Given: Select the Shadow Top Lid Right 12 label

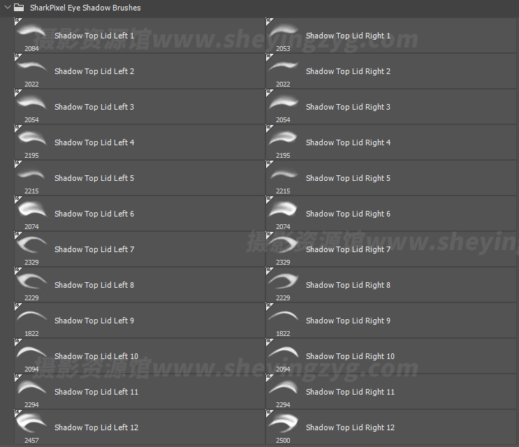Looking at the screenshot, I should [350, 427].
